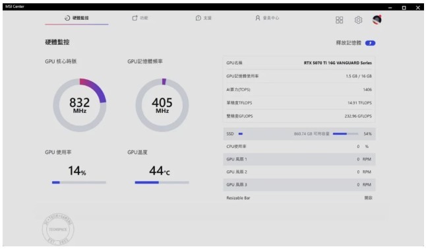The width and height of the screenshot is (426, 249).
Task: Open the 支援 support tab
Action: click(204, 18)
